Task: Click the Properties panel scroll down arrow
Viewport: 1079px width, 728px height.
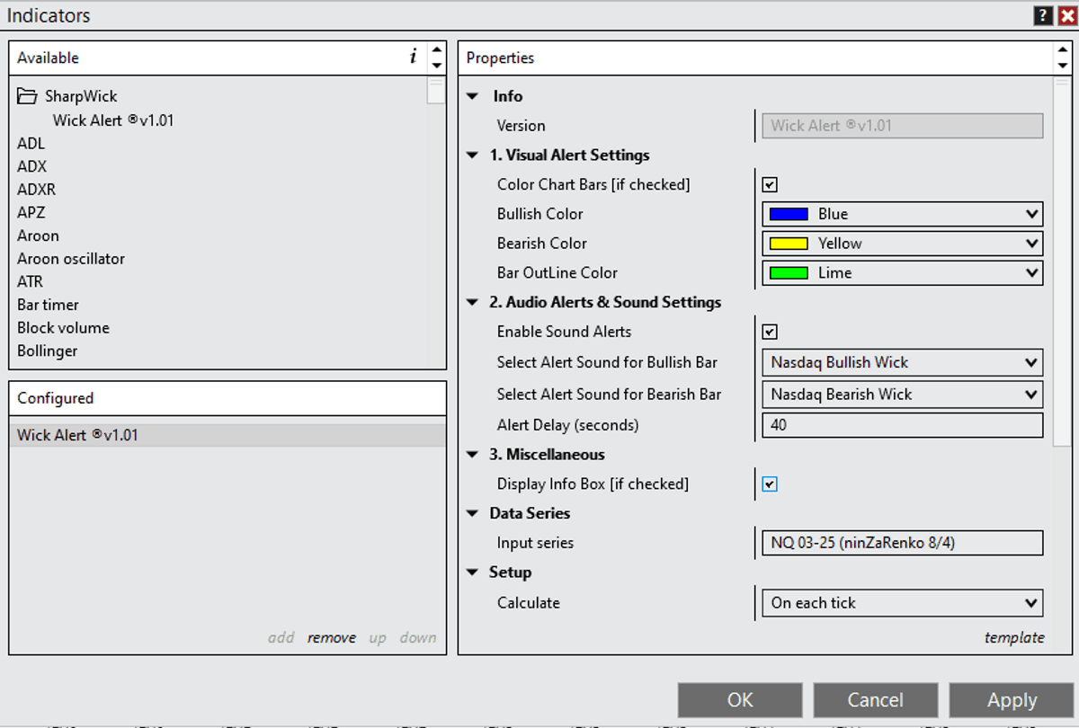Action: 1062,66
